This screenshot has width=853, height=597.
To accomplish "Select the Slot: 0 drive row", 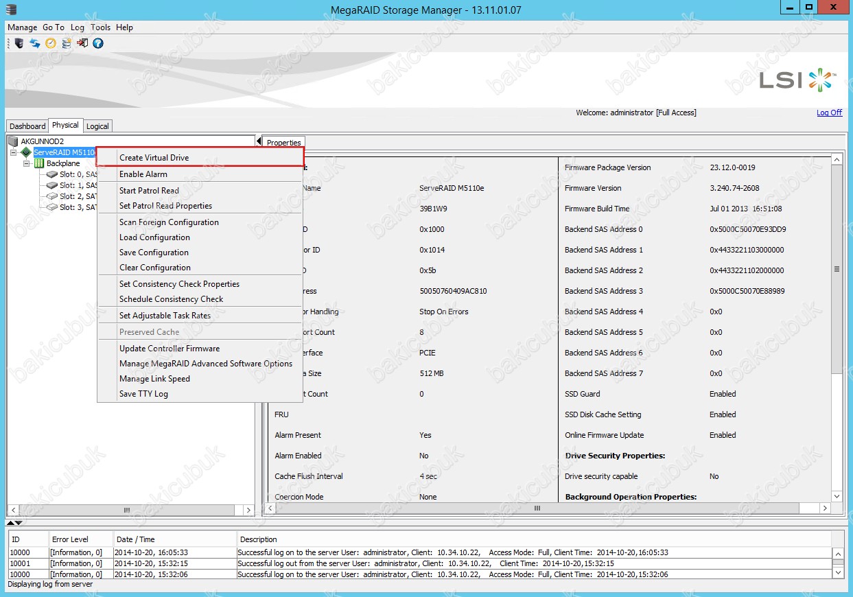I will tap(78, 174).
